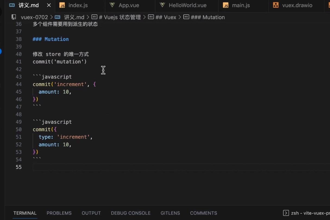Click the Vue logo icon on HelloWorld.vue tab
This screenshot has height=220, width=330.
(x=162, y=5)
